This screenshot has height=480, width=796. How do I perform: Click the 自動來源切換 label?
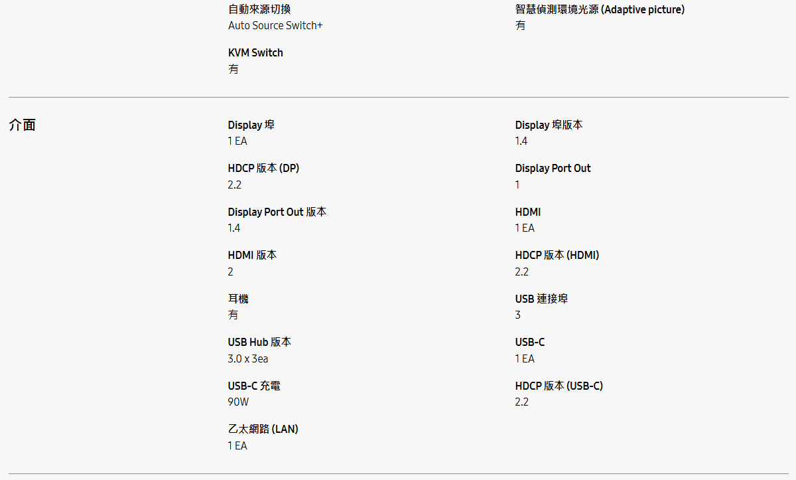[x=259, y=9]
